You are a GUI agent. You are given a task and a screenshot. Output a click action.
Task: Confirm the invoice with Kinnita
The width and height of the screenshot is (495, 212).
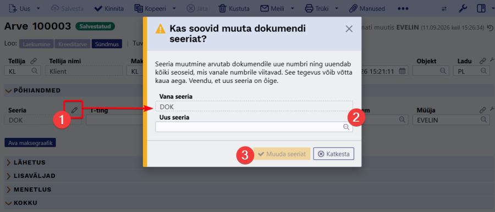point(109,9)
